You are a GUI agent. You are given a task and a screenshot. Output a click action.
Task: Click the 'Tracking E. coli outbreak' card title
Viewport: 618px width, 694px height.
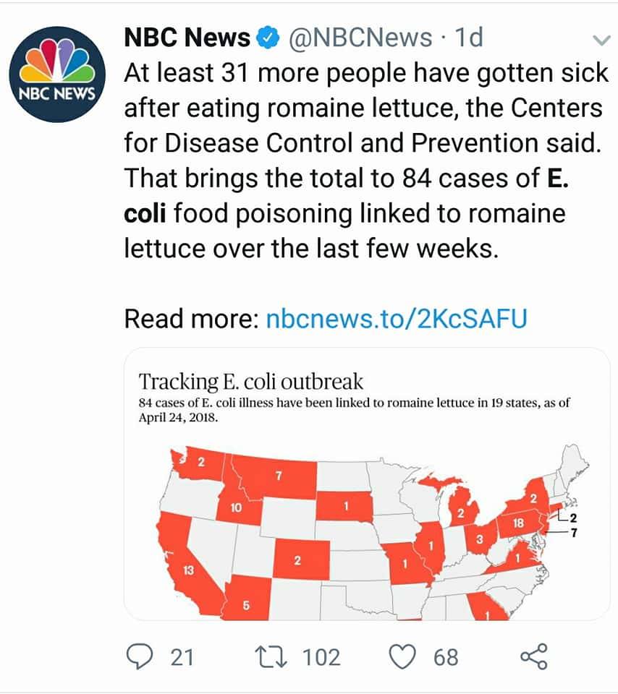pyautogui.click(x=250, y=382)
